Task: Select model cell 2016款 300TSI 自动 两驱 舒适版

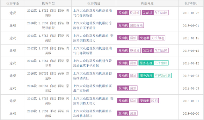Action: coord(48,76)
